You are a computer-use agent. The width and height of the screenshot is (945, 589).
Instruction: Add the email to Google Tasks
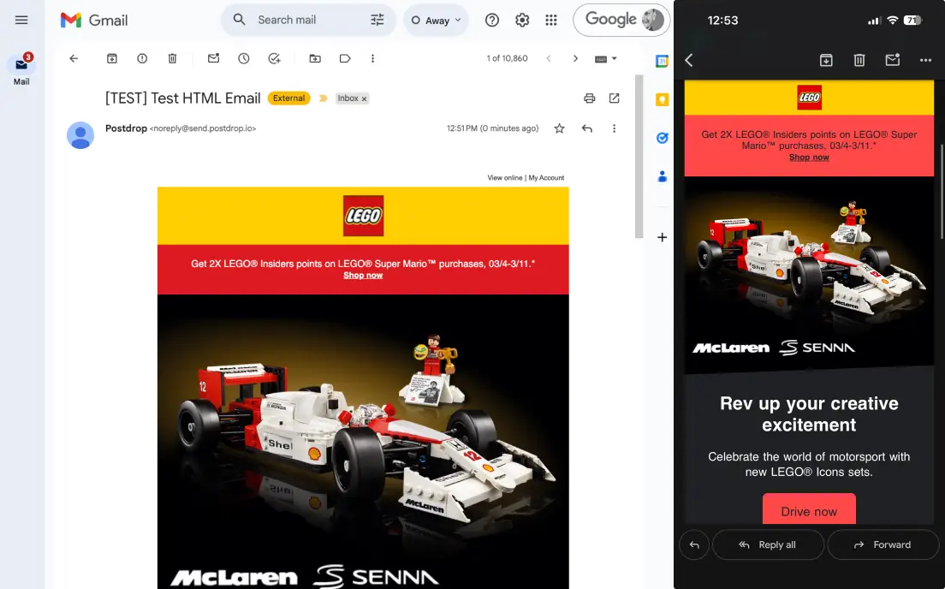(x=274, y=58)
